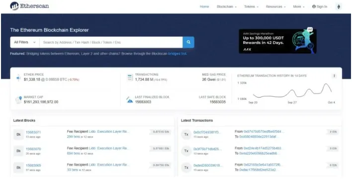The height and width of the screenshot is (182, 352).
Task: Click the block 15683070 reward badge
Action: point(161,149)
